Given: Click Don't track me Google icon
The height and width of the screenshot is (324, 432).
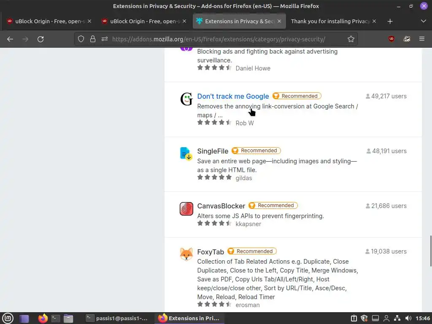Looking at the screenshot, I should pos(186,99).
